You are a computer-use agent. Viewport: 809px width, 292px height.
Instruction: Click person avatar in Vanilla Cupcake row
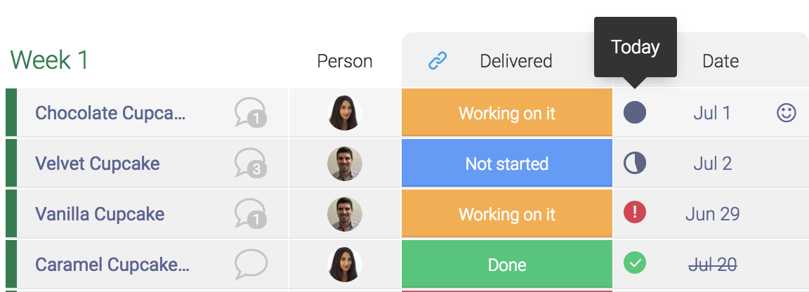(345, 214)
